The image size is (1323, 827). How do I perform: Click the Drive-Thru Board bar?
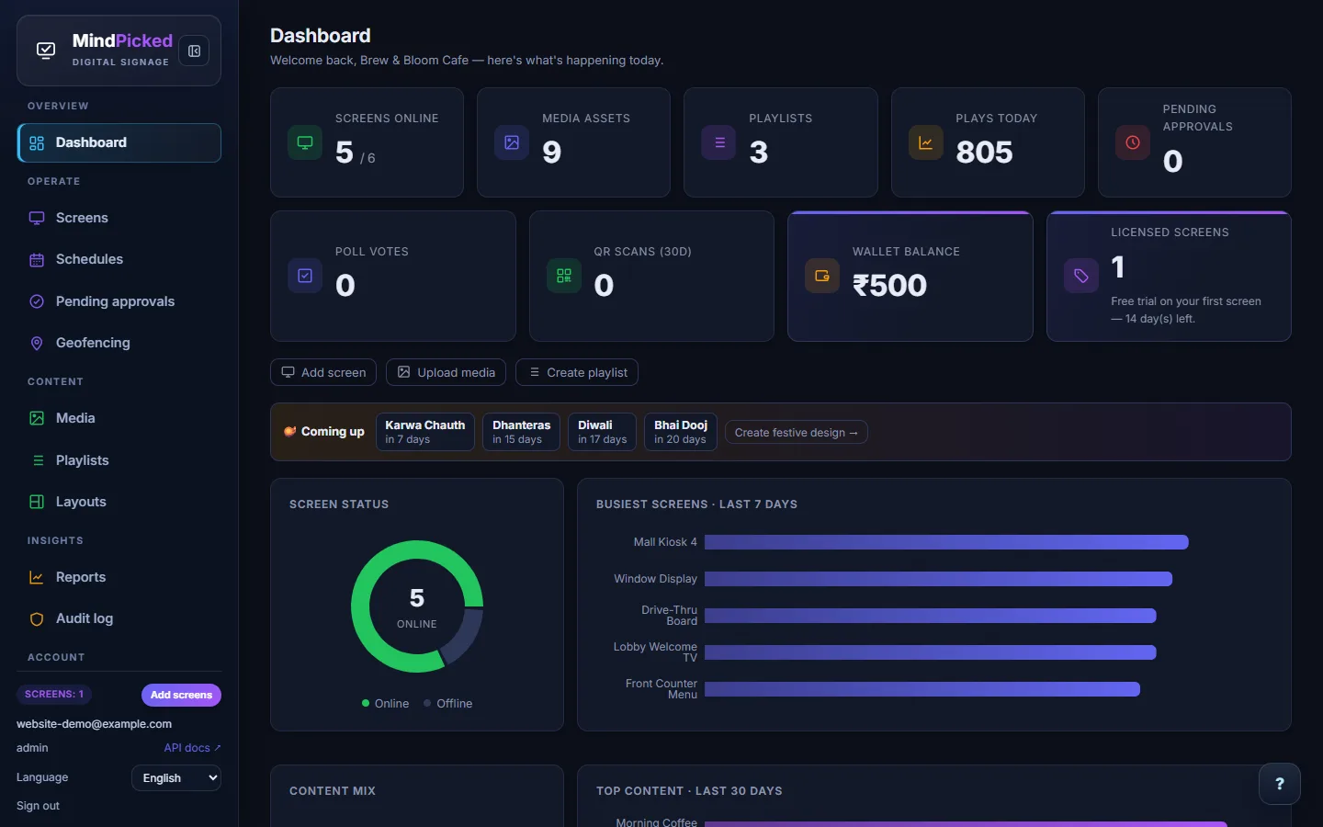(x=931, y=616)
